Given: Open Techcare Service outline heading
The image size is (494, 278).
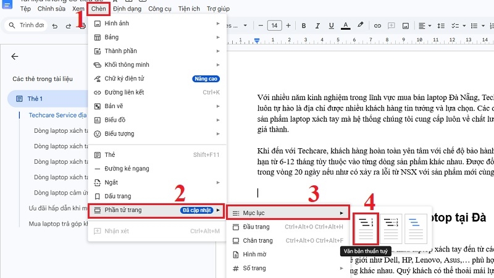Looking at the screenshot, I should pyautogui.click(x=57, y=116).
